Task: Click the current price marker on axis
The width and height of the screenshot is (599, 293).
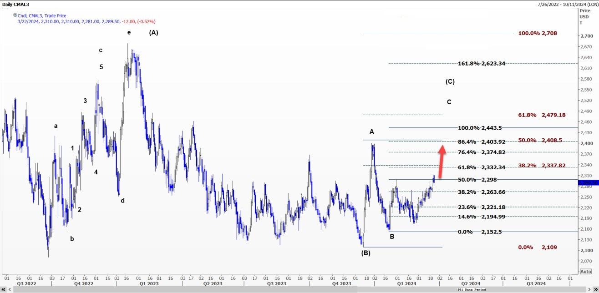Action: 585,183
